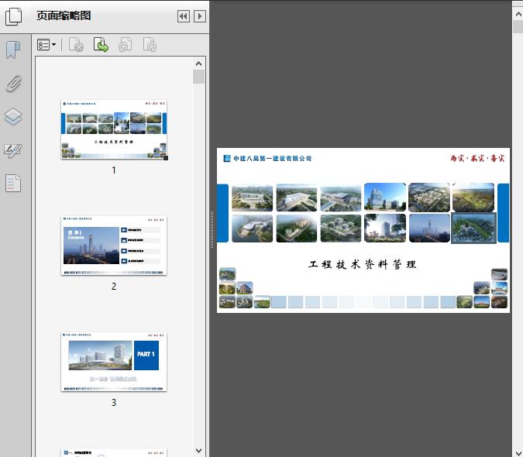This screenshot has height=457, width=523.
Task: Open the Bookmarks panel
Action: tap(13, 50)
